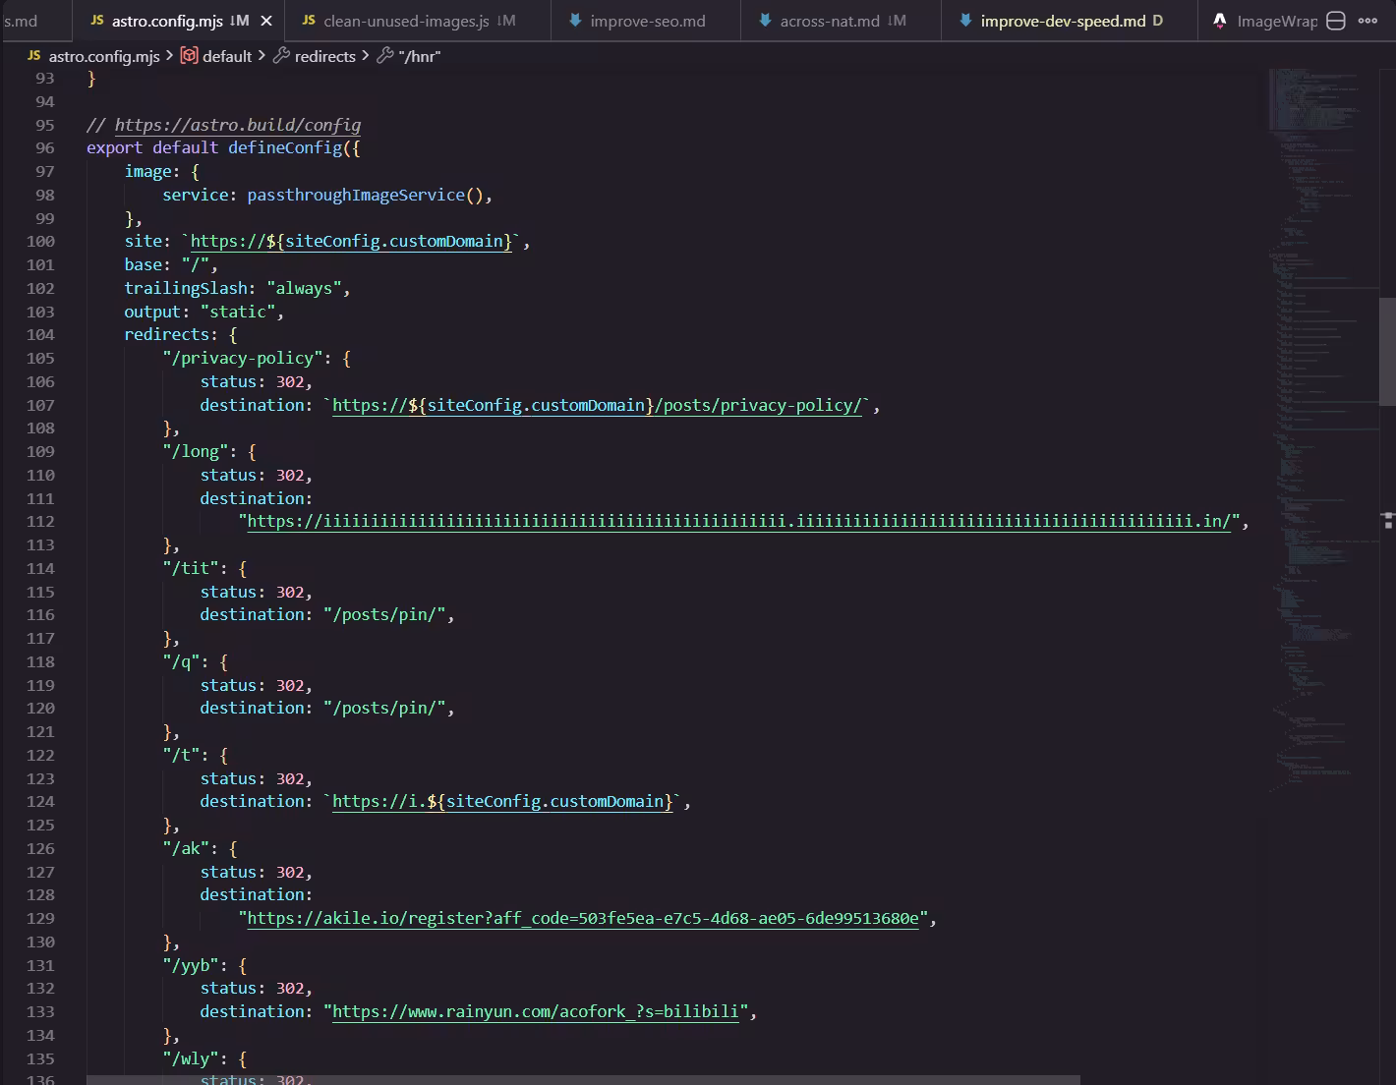Click the JS icon on clean-unused-images.js tab

309,21
